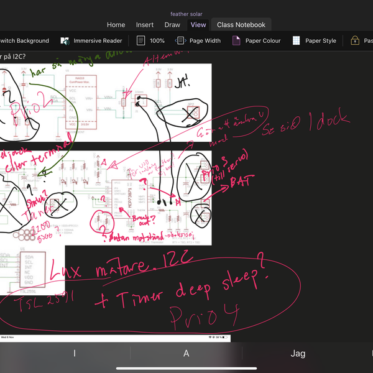Open the Immersive Reader
Screen dimensions: 373x373
[91, 40]
